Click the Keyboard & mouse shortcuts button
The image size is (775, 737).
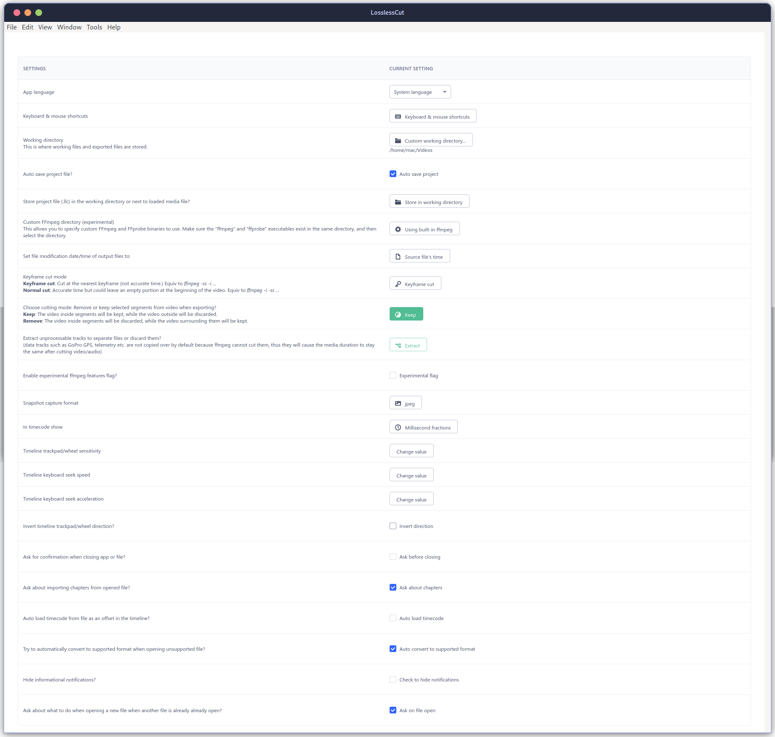(x=433, y=116)
